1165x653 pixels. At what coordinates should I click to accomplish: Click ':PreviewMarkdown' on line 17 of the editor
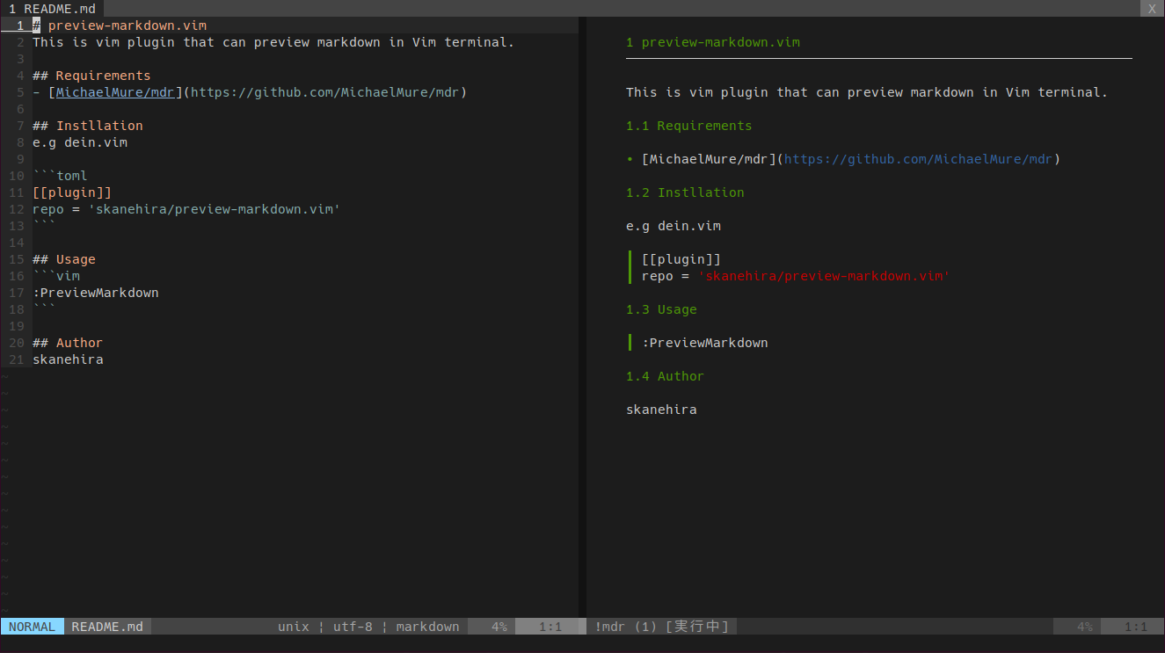pyautogui.click(x=96, y=293)
